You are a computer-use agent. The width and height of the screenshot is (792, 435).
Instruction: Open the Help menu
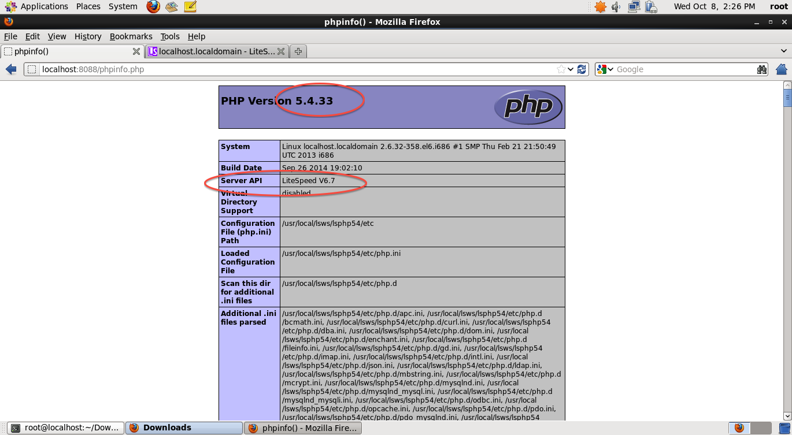point(197,36)
